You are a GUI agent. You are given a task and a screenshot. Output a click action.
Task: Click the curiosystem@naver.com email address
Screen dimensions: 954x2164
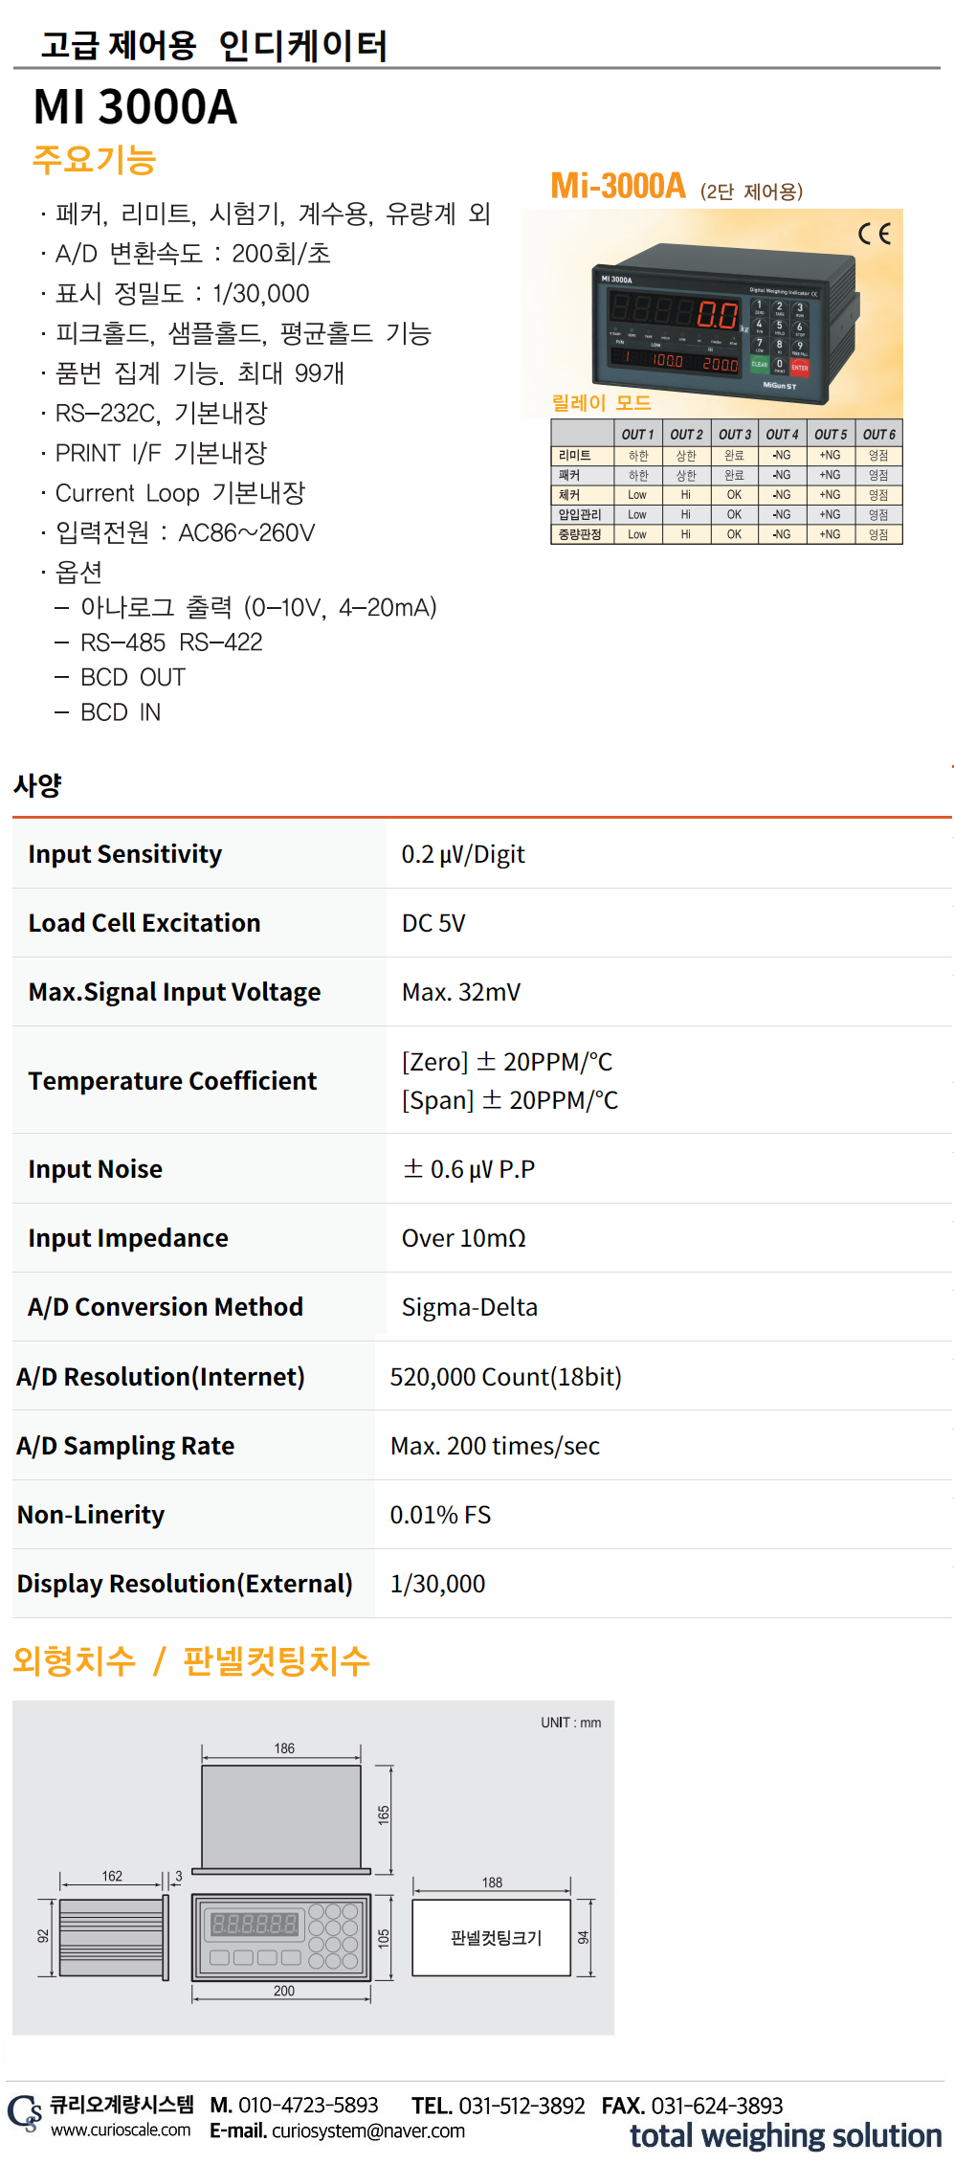(x=367, y=2130)
